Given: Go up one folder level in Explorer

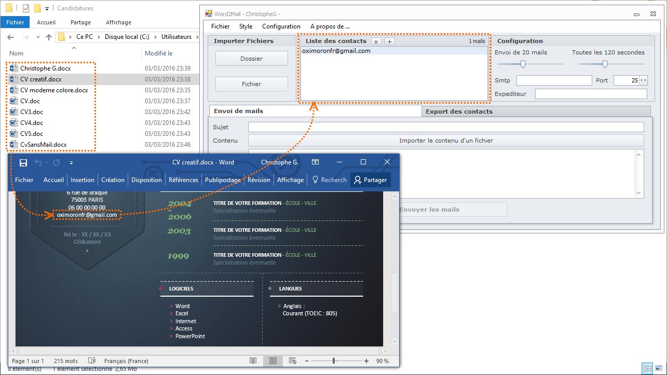Looking at the screenshot, I should (x=49, y=37).
